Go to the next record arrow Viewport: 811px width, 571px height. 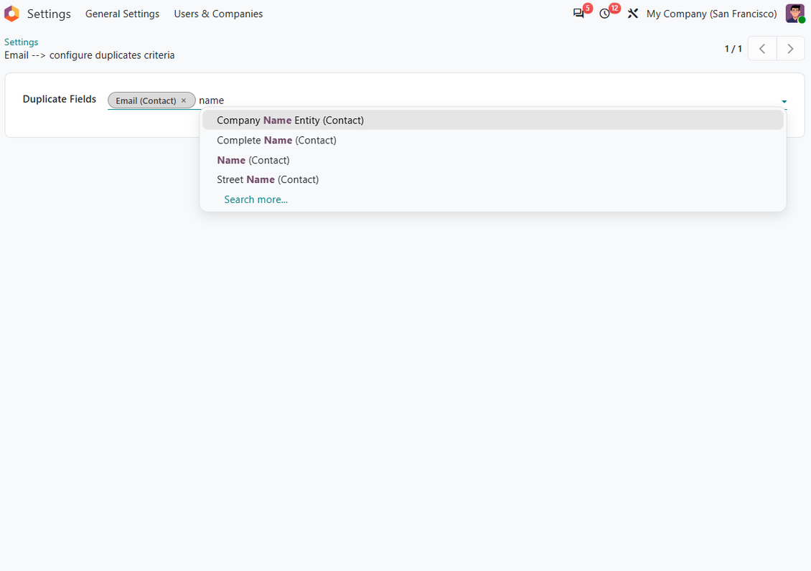[x=790, y=49]
